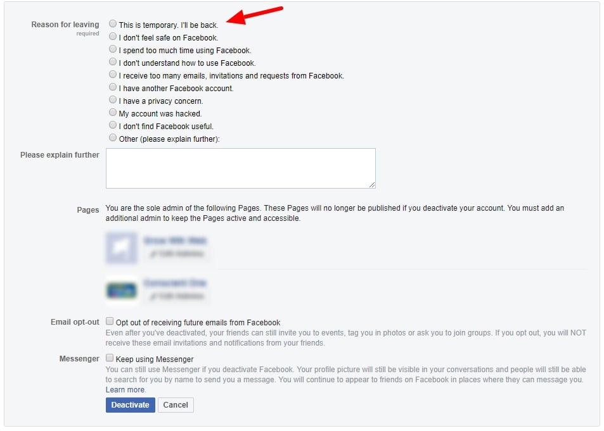Select 'This is temporary. I'll be back.' reason
This screenshot has width=604, height=431.
[x=112, y=24]
